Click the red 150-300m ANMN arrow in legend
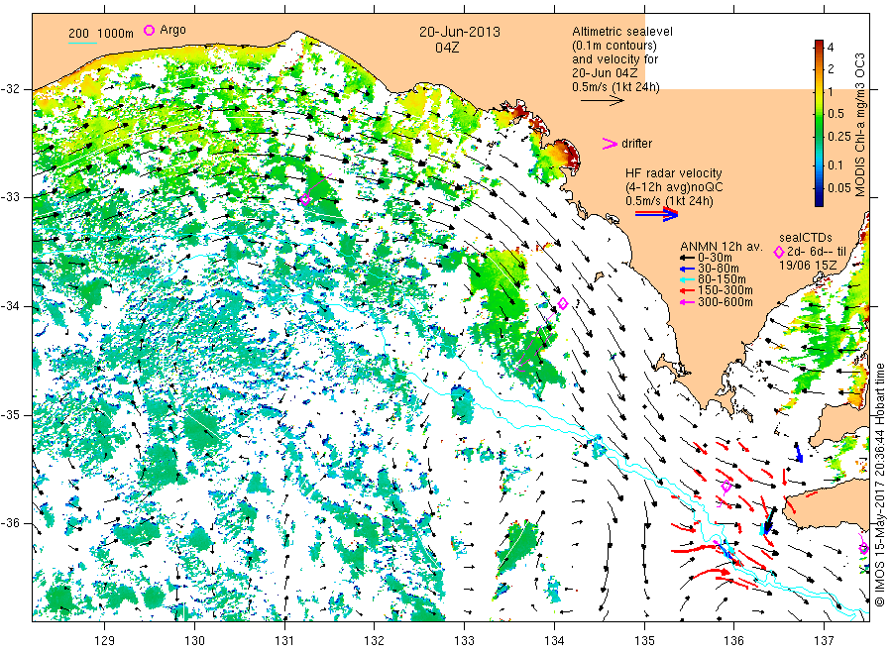 (687, 290)
